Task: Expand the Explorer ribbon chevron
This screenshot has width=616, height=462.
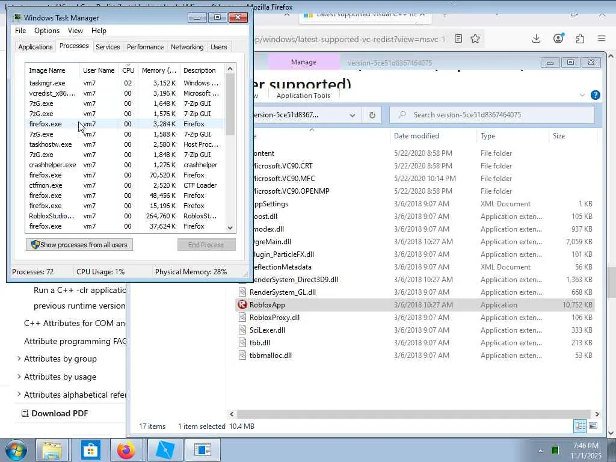Action: [x=582, y=95]
